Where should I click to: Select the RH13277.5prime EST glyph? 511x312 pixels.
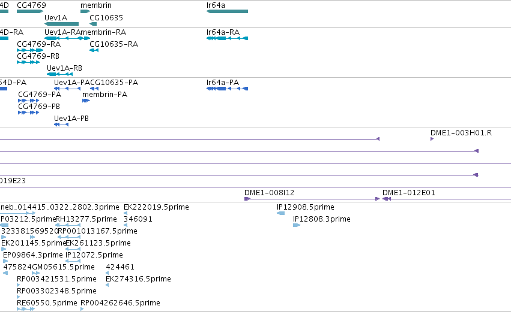point(68,225)
